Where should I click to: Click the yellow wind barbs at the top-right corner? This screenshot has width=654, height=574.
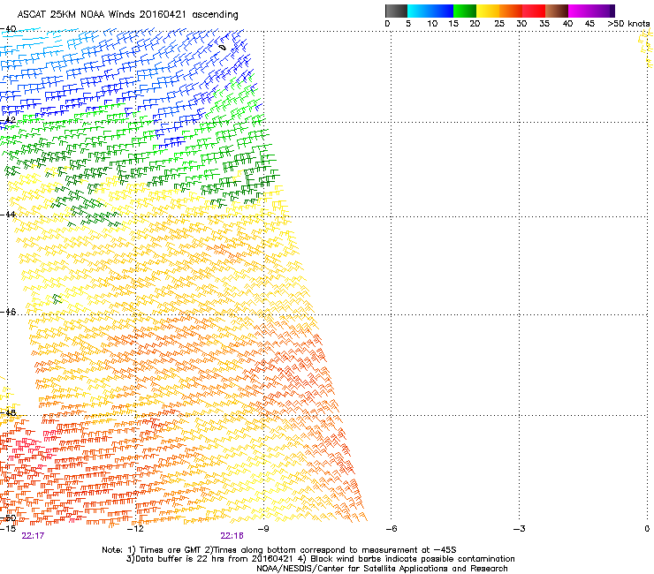point(647,48)
